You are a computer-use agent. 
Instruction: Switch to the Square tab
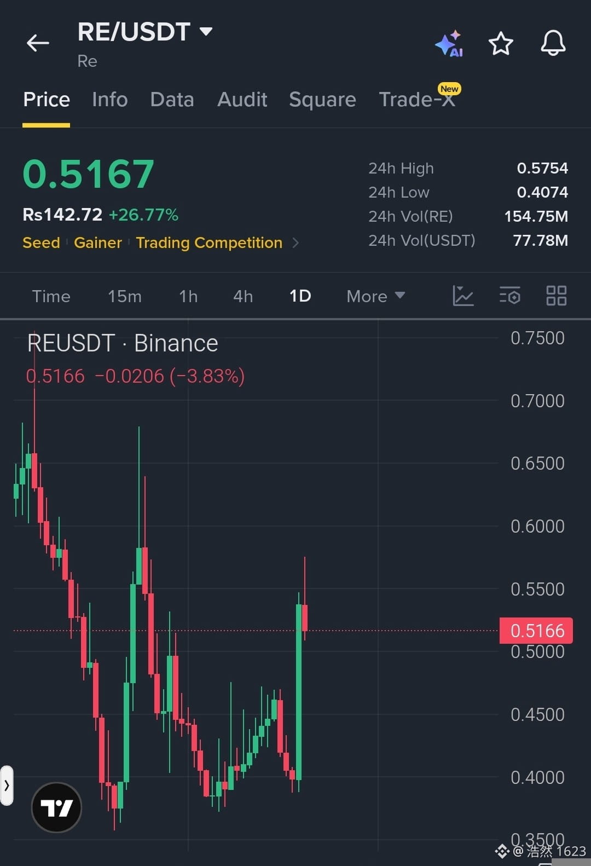322,100
